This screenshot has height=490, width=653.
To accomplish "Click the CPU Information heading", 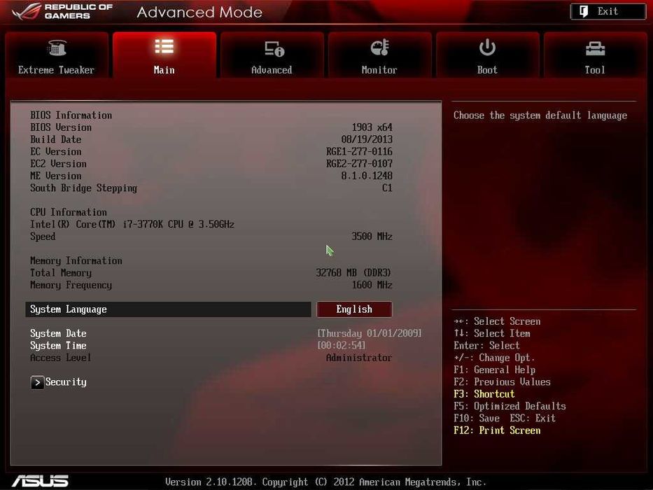I will 69,212.
